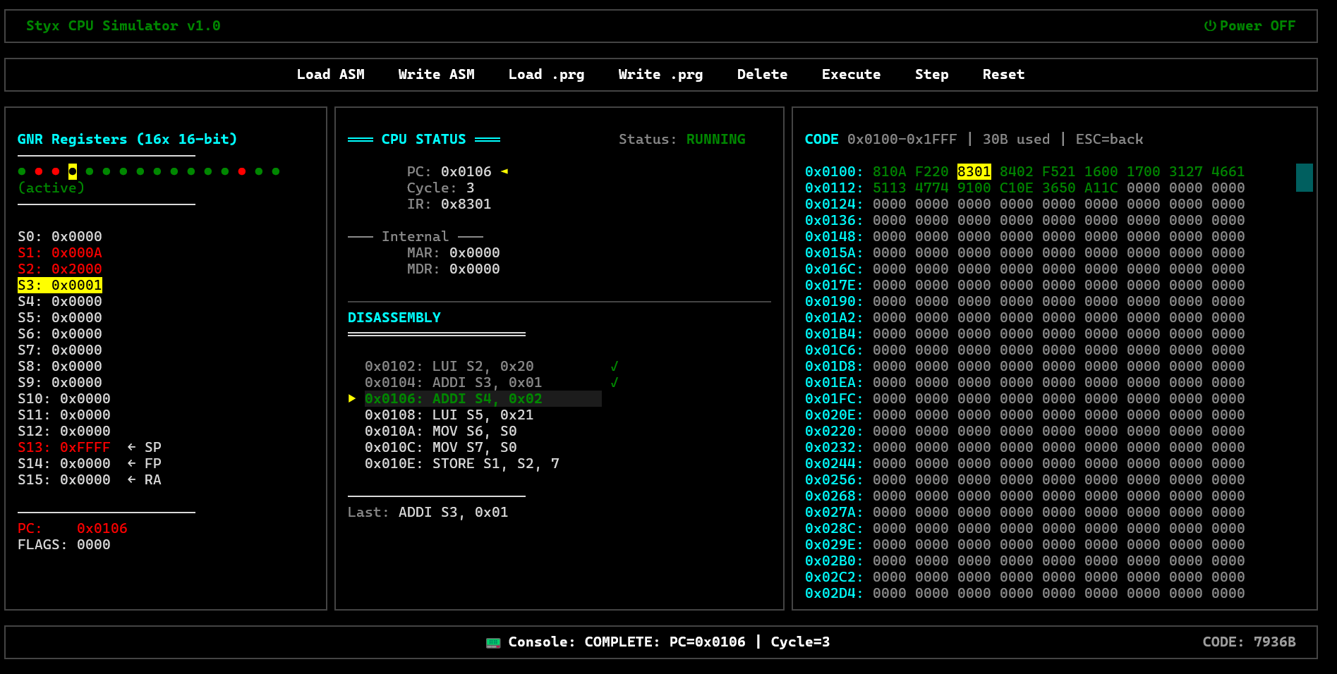Click the console terminal icon
This screenshot has height=674, width=1337.
[493, 642]
